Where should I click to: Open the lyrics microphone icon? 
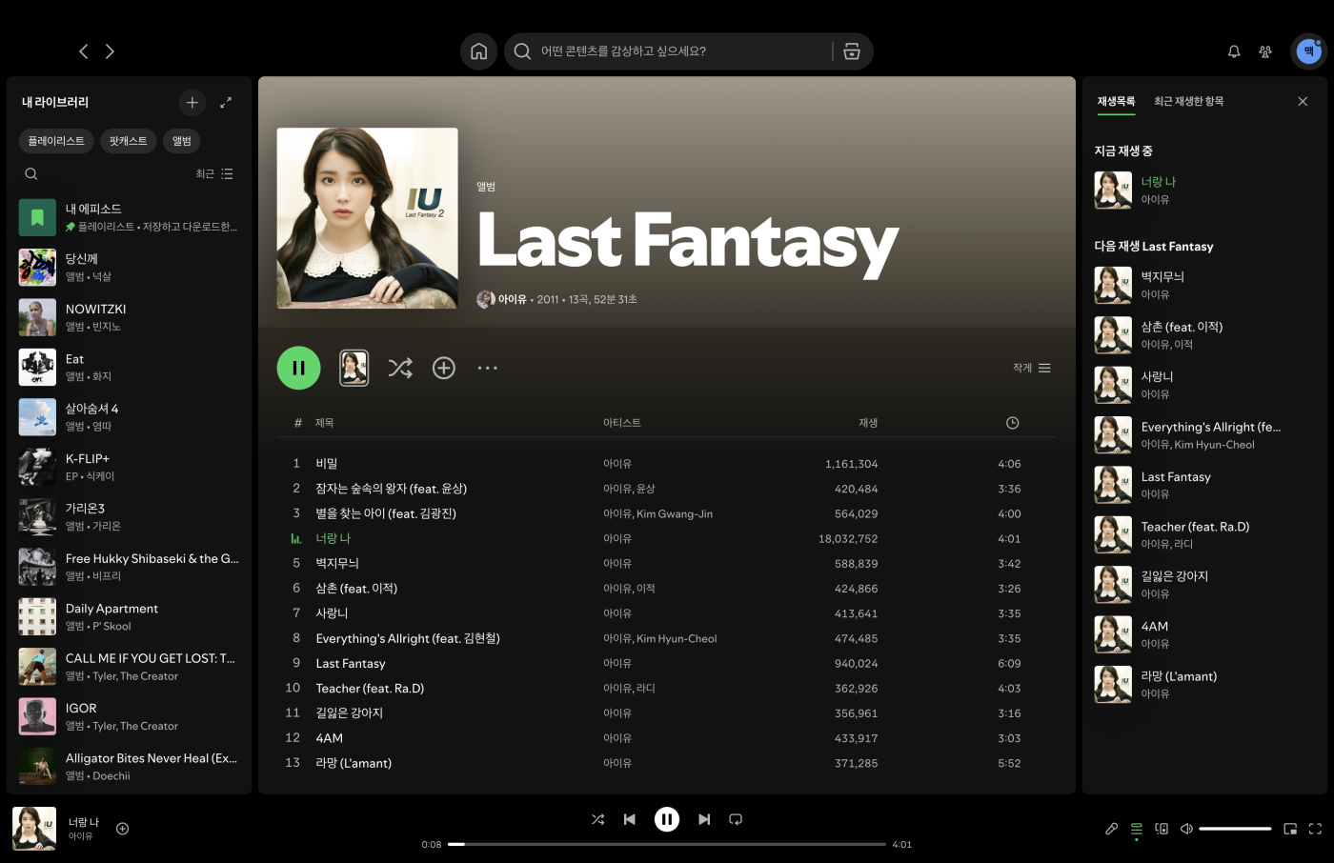[x=1111, y=829]
